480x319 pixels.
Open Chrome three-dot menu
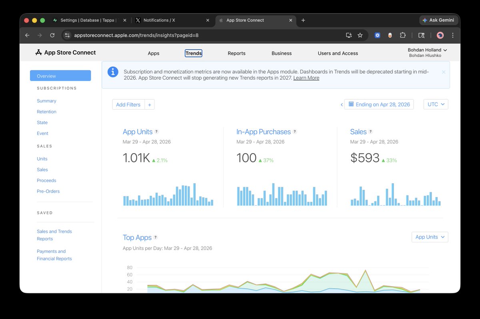[x=452, y=35]
